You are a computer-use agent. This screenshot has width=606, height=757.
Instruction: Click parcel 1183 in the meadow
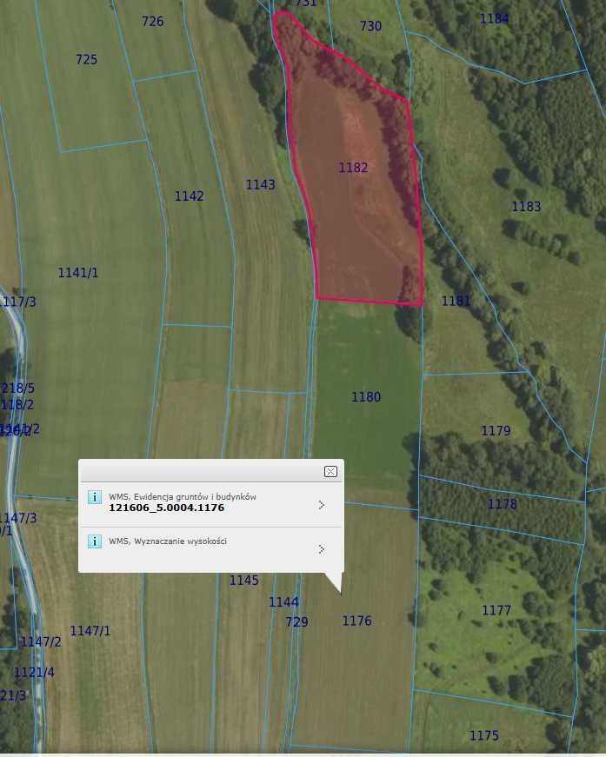coord(525,207)
